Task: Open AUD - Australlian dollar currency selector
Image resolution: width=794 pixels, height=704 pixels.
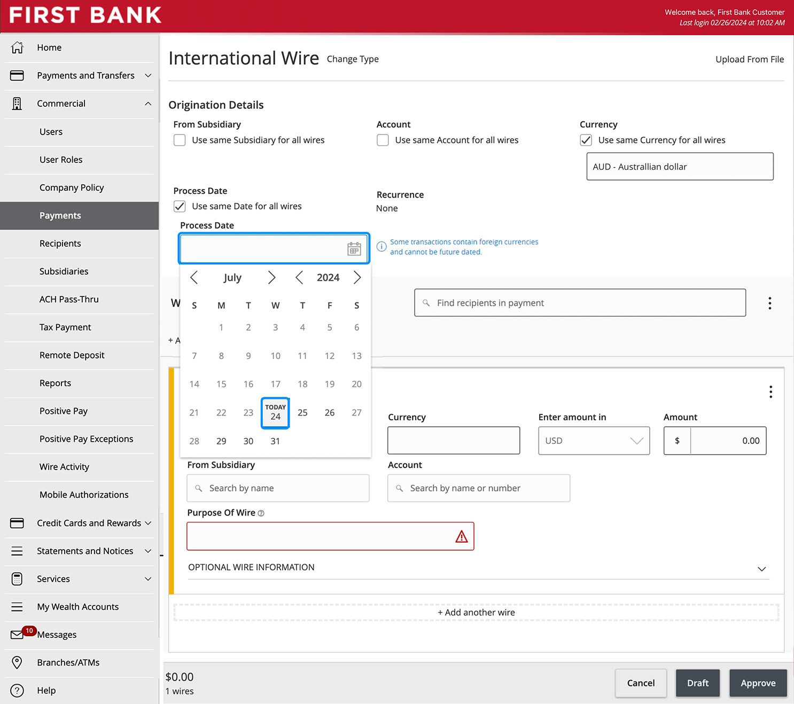Action: [x=680, y=167]
